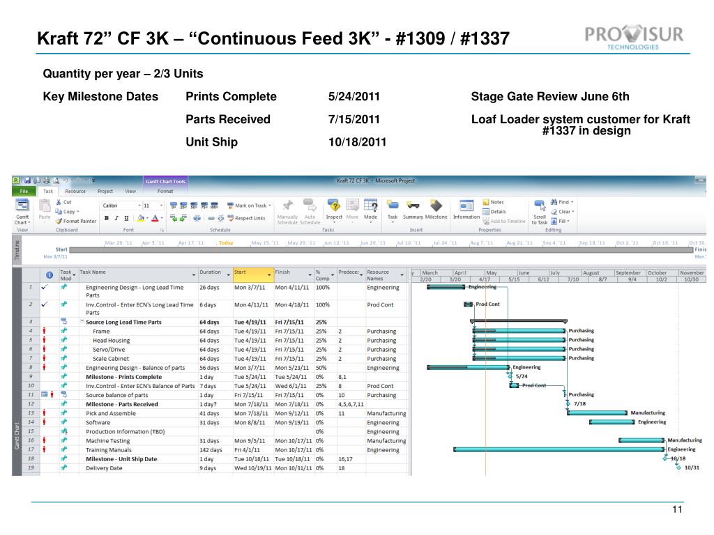Mark task 100% complete

215,206
